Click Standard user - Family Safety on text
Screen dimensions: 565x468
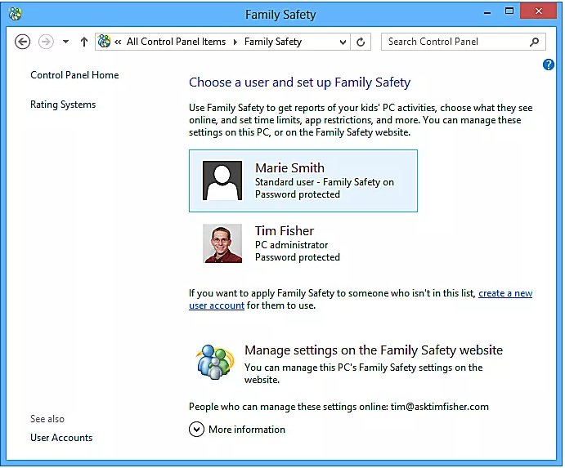click(x=325, y=182)
